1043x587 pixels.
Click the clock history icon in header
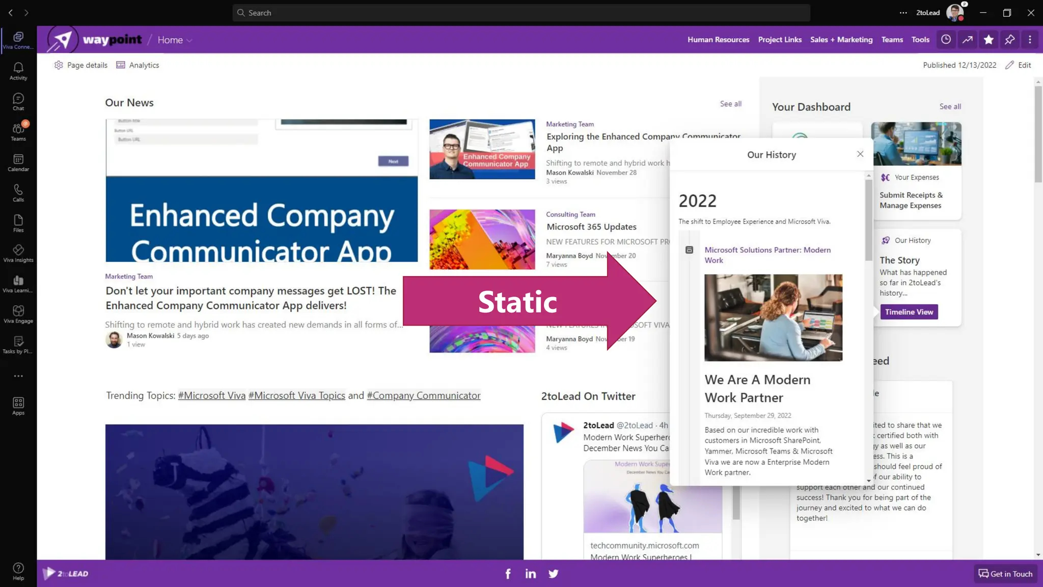click(x=946, y=40)
